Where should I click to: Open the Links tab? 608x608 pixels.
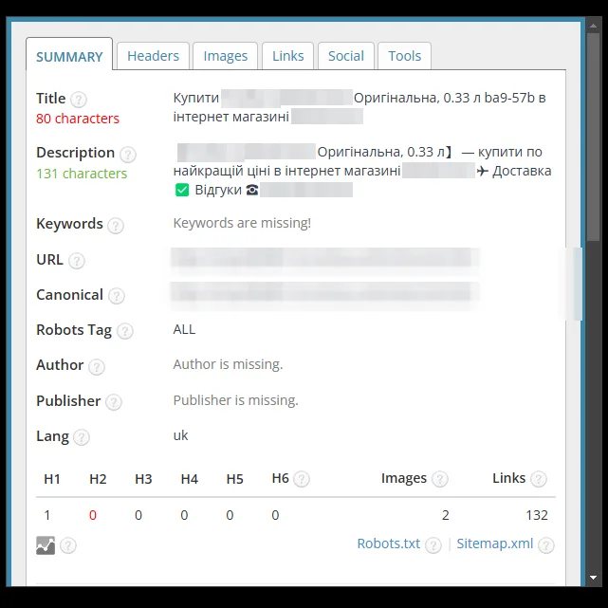[287, 56]
